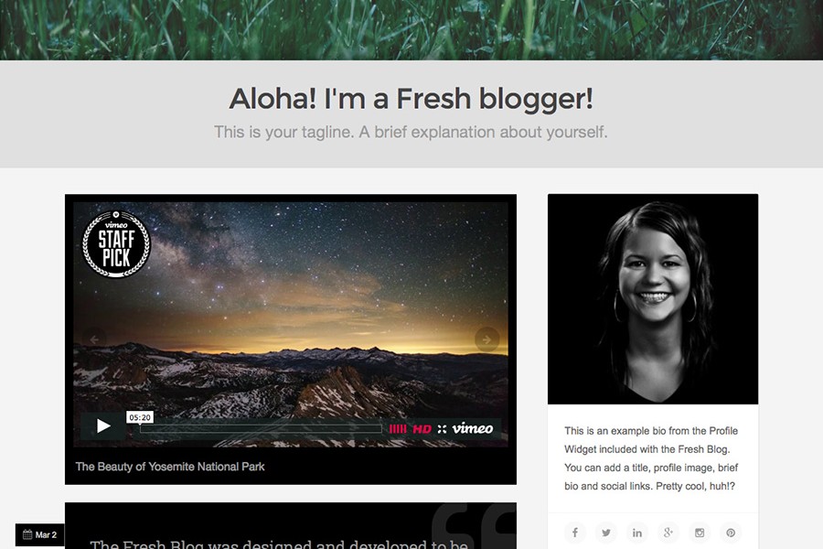Open the Vimeo logo link

473,428
